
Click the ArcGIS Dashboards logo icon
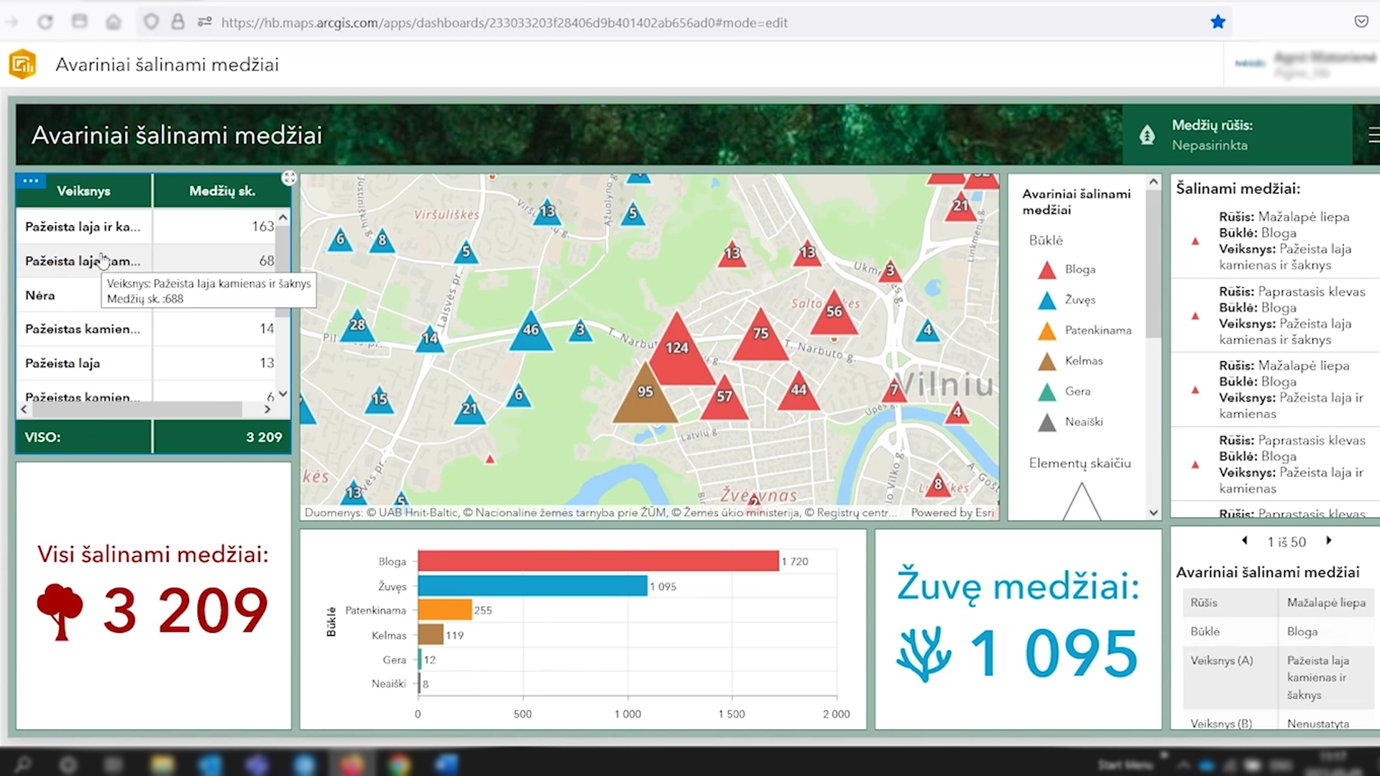(x=23, y=64)
